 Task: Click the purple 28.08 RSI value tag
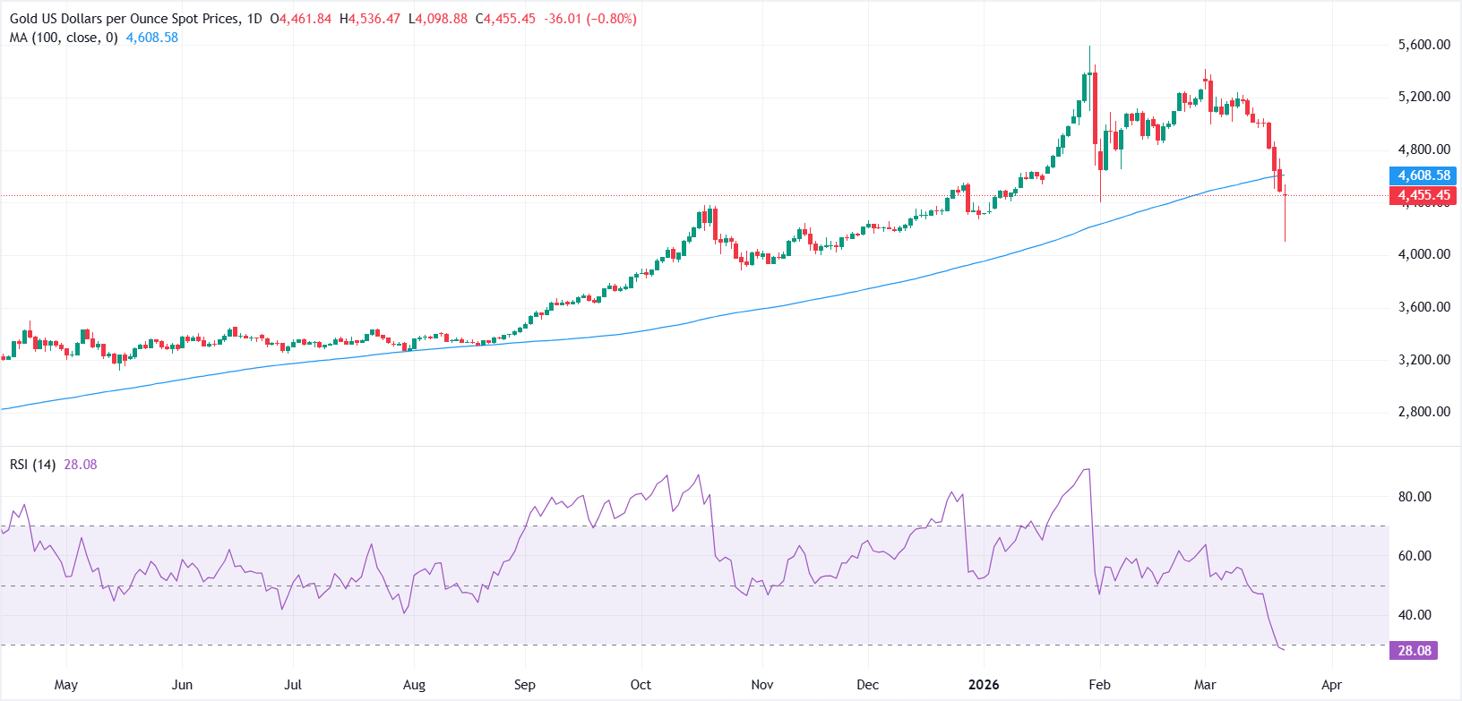(1414, 651)
